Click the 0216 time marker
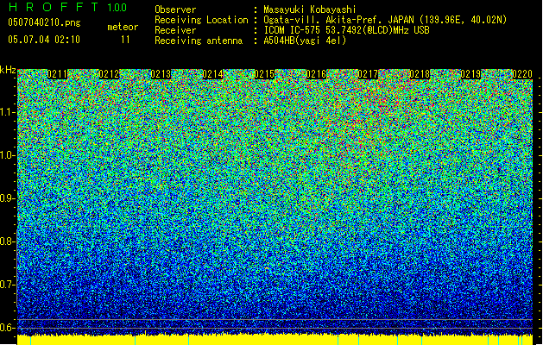 click(316, 74)
